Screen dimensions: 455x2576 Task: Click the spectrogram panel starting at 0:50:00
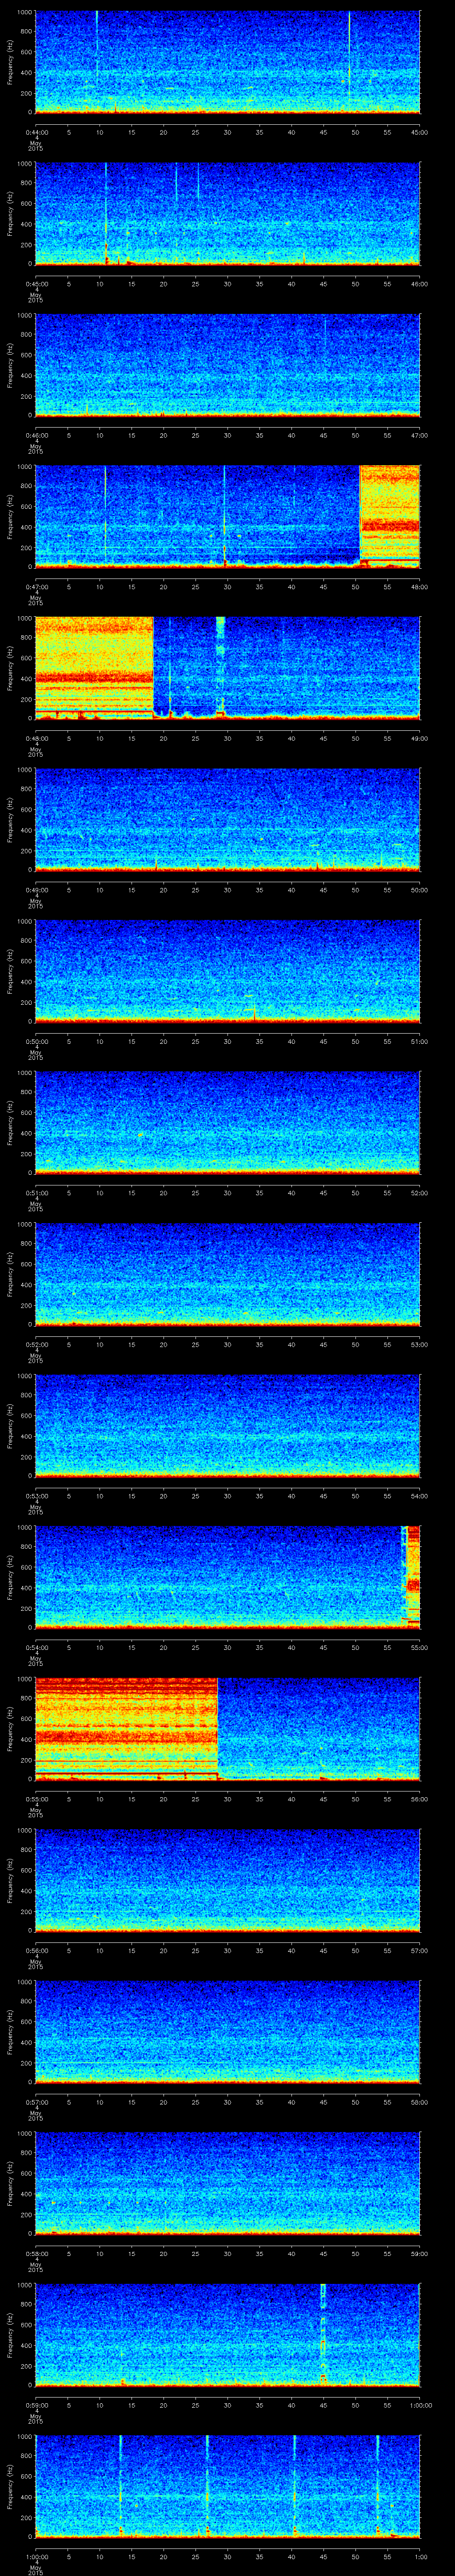[x=228, y=971]
